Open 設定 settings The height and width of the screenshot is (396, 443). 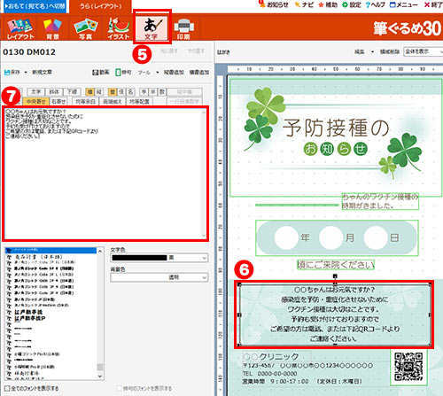352,4
